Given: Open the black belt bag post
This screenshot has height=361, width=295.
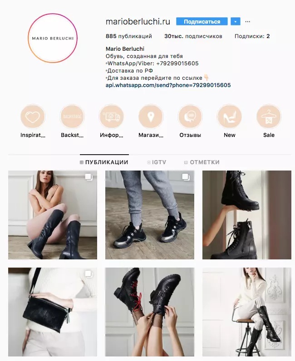Looking at the screenshot, I should tap(53, 312).
